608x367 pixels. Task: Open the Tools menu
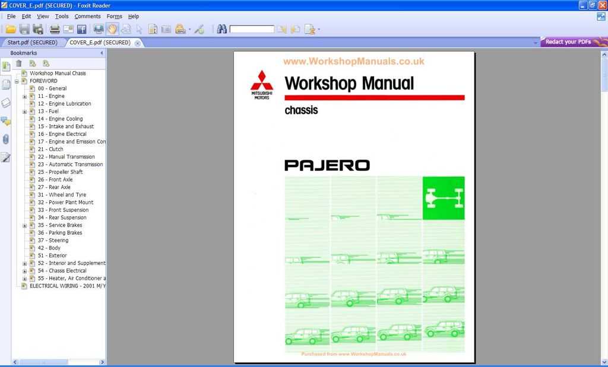[62, 16]
